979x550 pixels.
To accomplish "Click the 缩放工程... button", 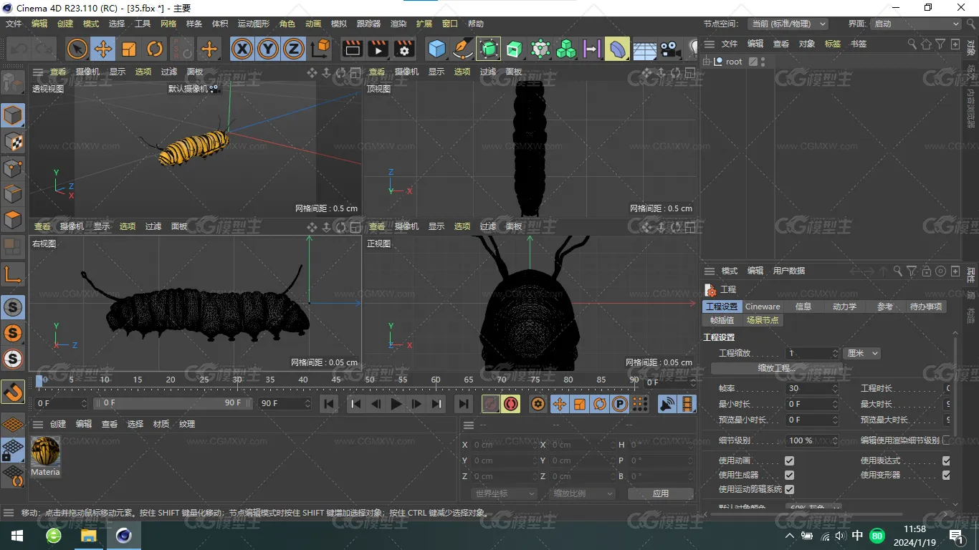I will (x=777, y=368).
